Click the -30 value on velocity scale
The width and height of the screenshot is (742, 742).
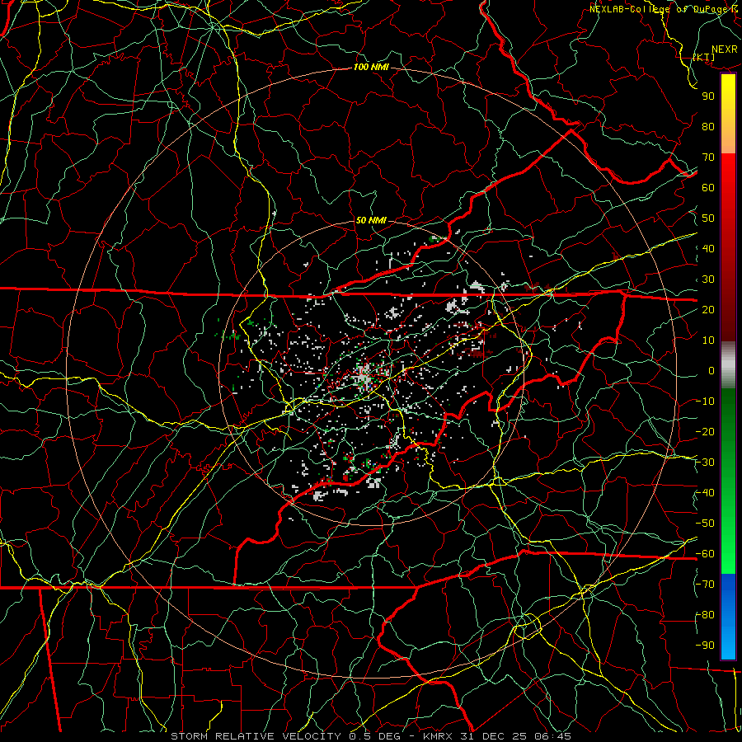pos(705,463)
